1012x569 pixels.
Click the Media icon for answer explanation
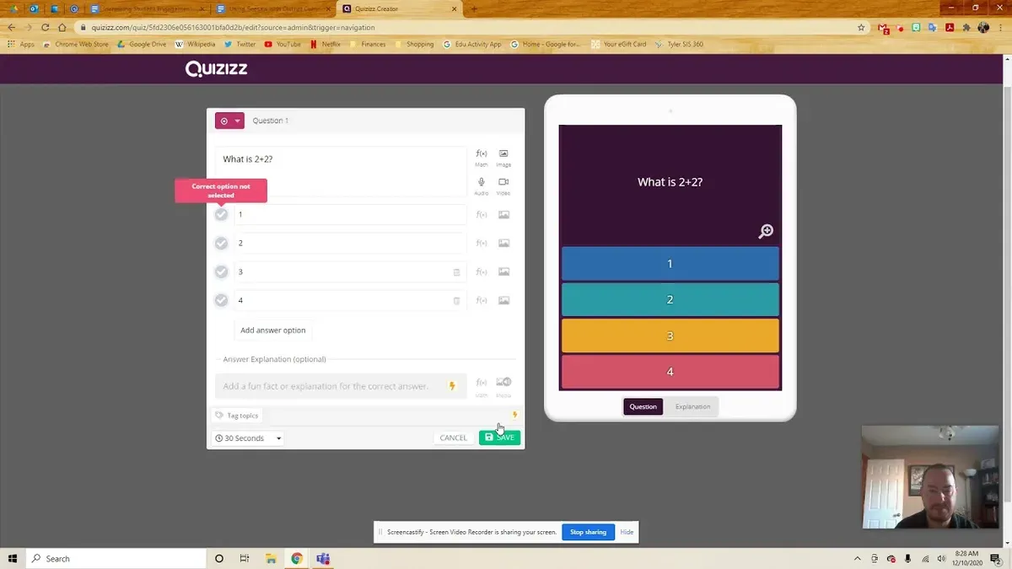coord(503,386)
